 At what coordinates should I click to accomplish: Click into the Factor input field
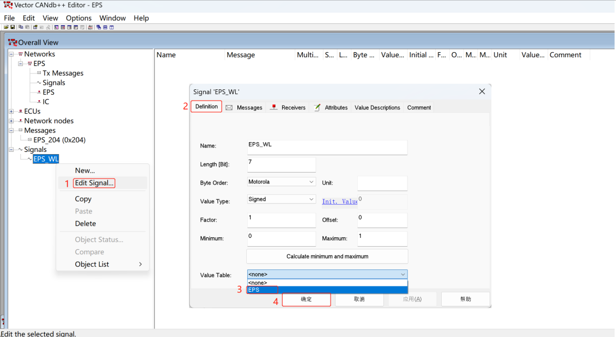point(281,220)
